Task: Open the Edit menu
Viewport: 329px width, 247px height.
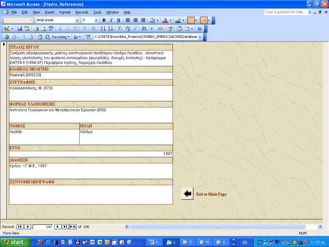Action: pyautogui.click(x=25, y=13)
